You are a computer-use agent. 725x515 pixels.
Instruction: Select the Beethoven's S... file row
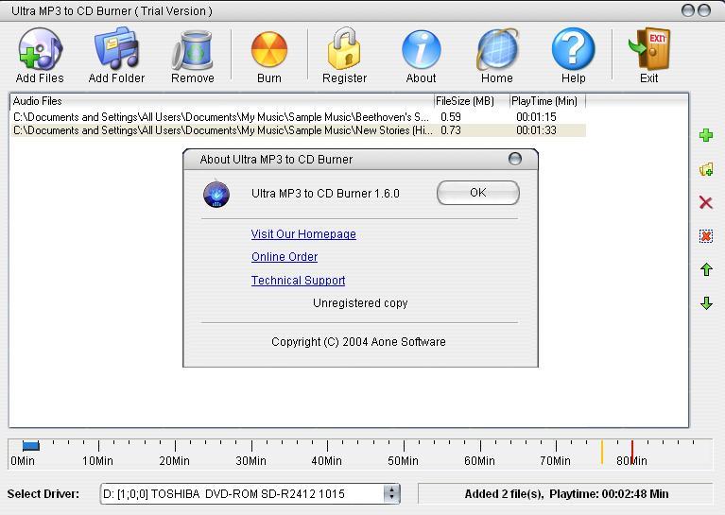pyautogui.click(x=299, y=117)
